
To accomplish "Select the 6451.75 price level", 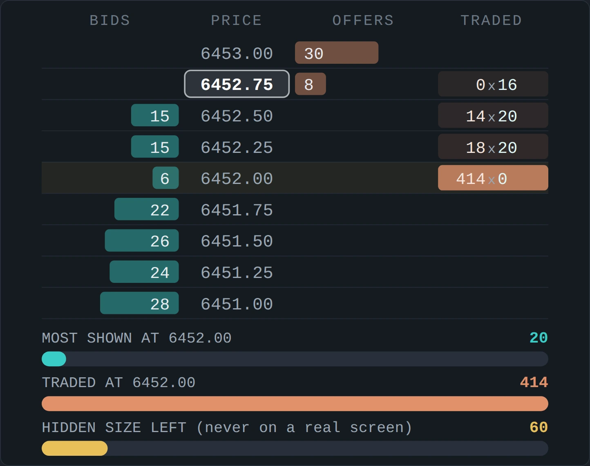I will [237, 210].
